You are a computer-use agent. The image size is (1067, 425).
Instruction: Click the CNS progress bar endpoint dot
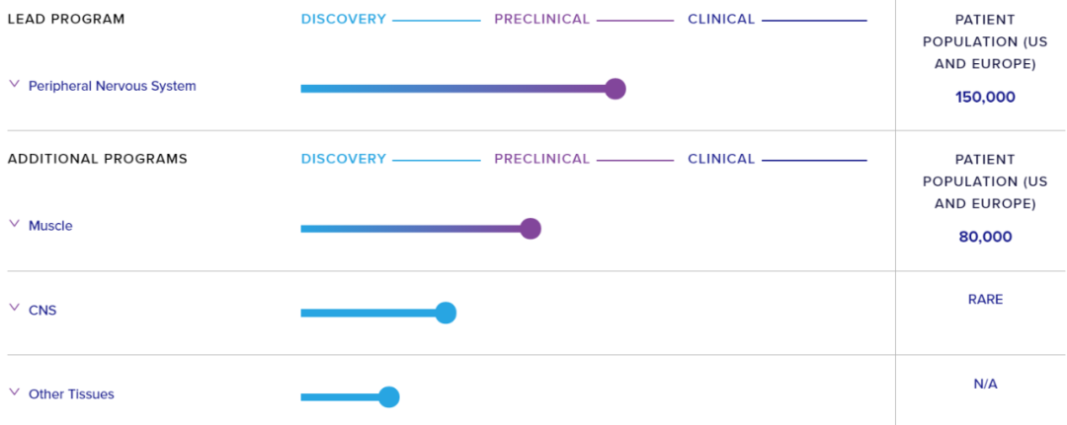click(446, 313)
